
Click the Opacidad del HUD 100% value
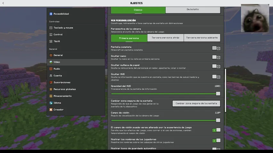pyautogui.click(x=217, y=86)
